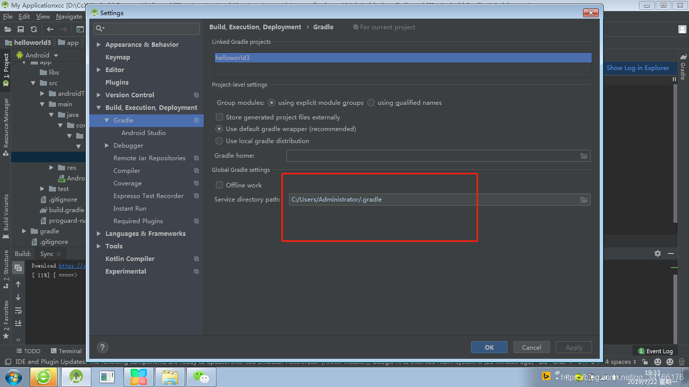689x387 pixels.
Task: Click the Cancel button
Action: tap(532, 348)
